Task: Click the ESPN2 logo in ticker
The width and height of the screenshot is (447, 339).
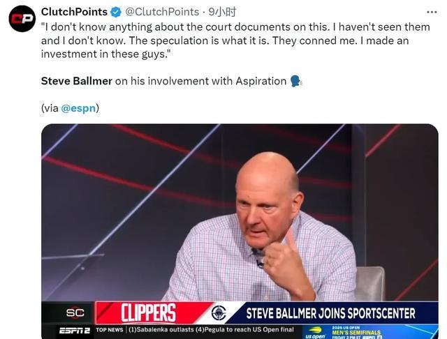Action: click(73, 330)
